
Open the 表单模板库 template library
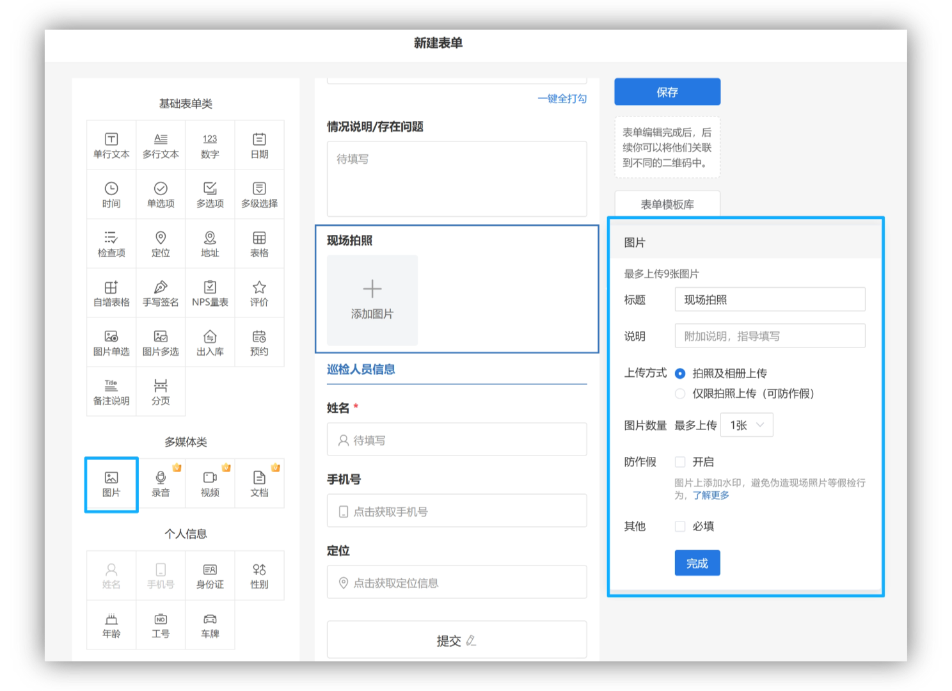point(667,204)
